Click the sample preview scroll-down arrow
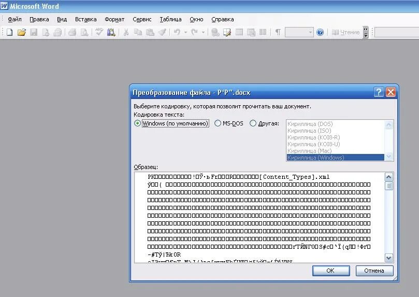419x297 pixels. point(388,258)
